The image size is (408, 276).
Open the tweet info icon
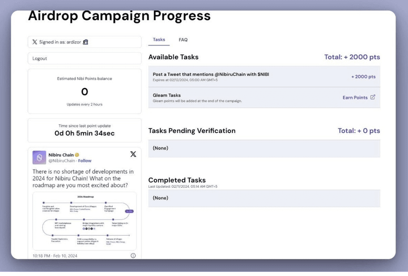tap(133, 255)
